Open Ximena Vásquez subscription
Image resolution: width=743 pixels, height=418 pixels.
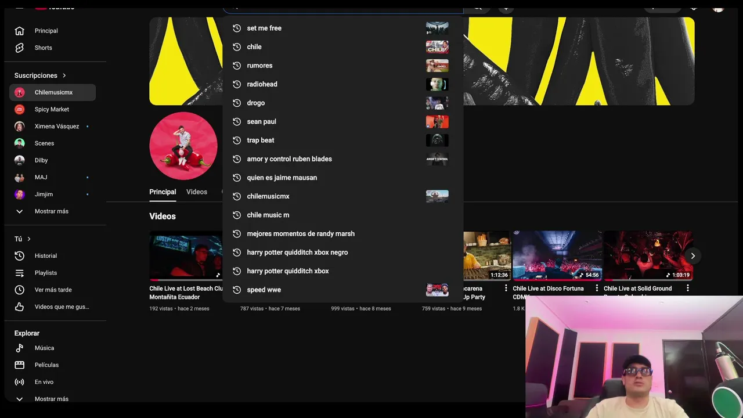click(x=52, y=126)
